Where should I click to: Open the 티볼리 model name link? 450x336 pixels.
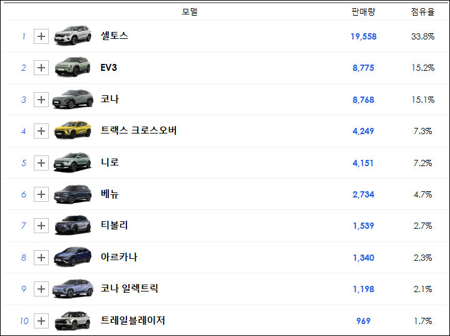115,225
